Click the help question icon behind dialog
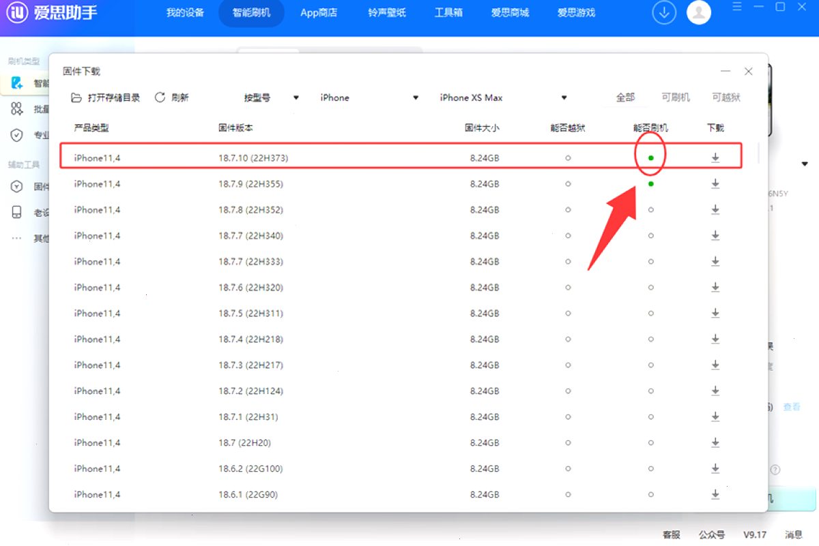The image size is (819, 546). [x=775, y=470]
